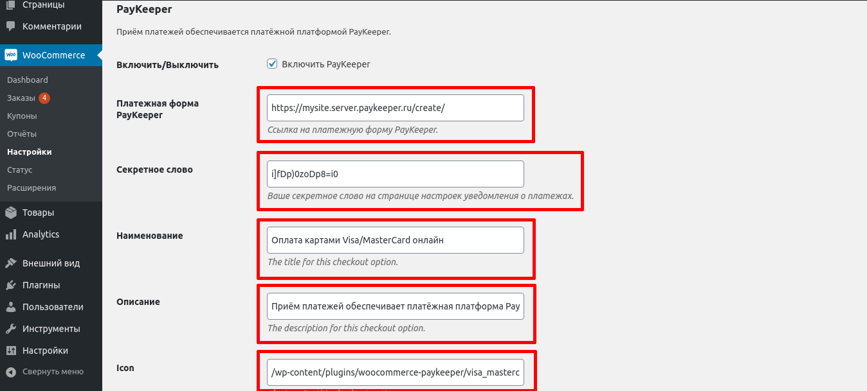Click the Comments speech bubble icon
The height and width of the screenshot is (391, 867).
click(x=10, y=27)
